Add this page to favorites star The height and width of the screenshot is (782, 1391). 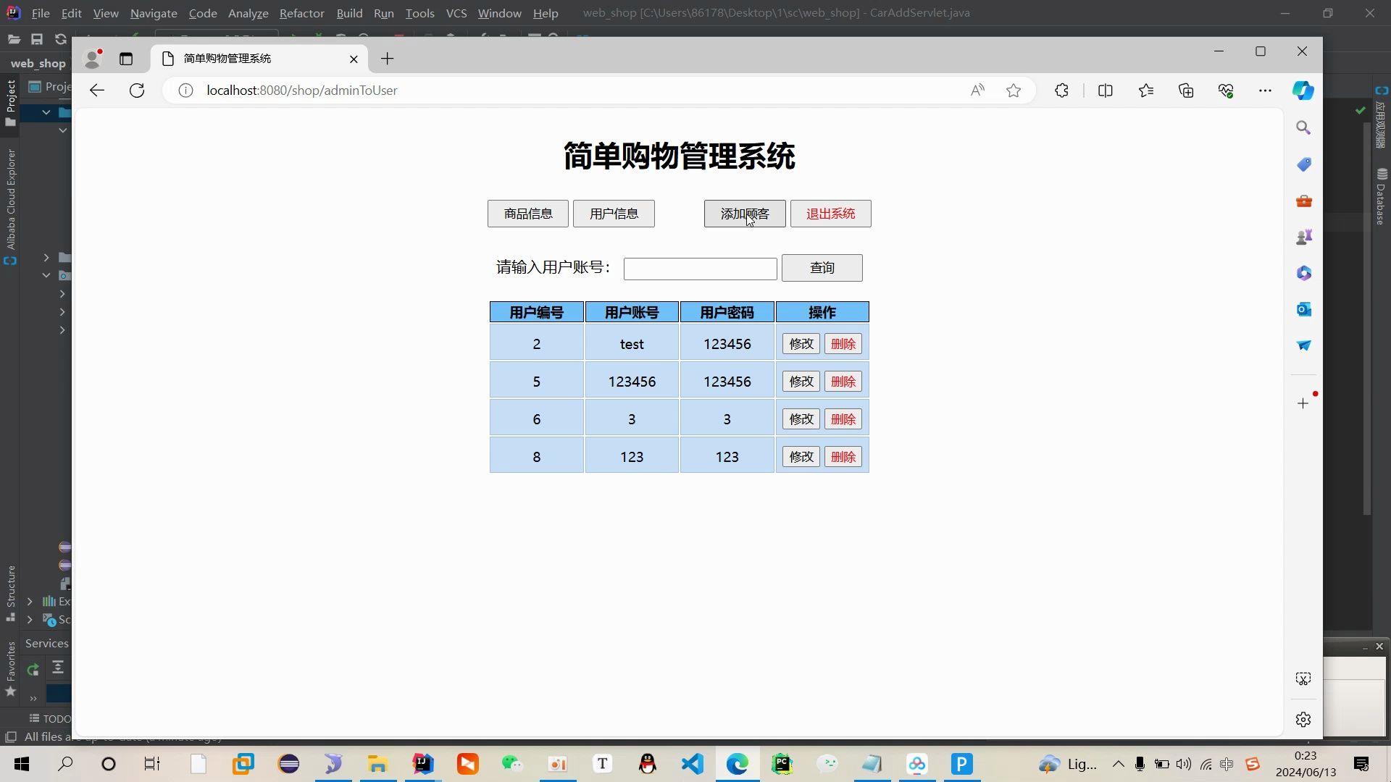(1014, 91)
